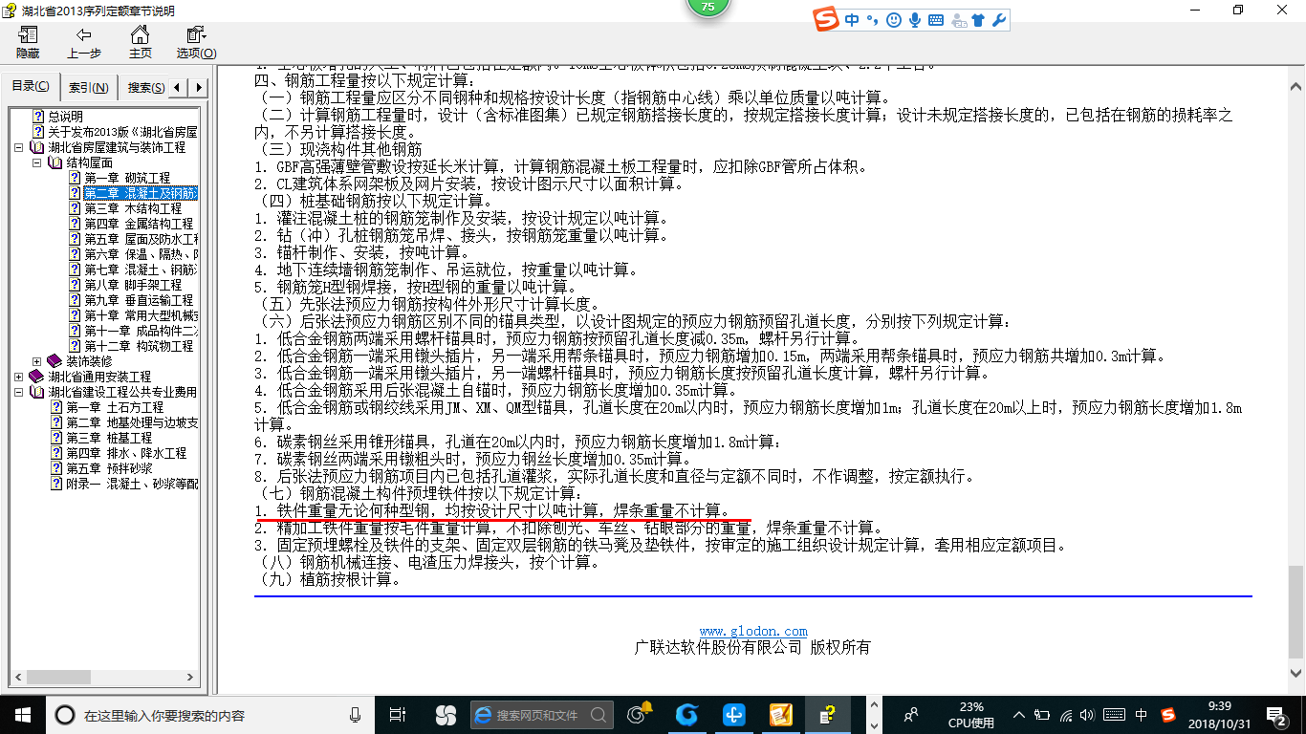The image size is (1306, 734).
Task: Open the 主页 (Home) toolbar button
Action: click(141, 43)
